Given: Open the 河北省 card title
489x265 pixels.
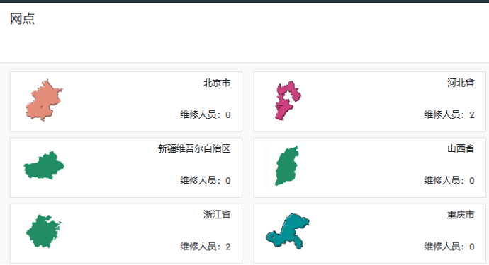Looking at the screenshot, I should pos(461,83).
